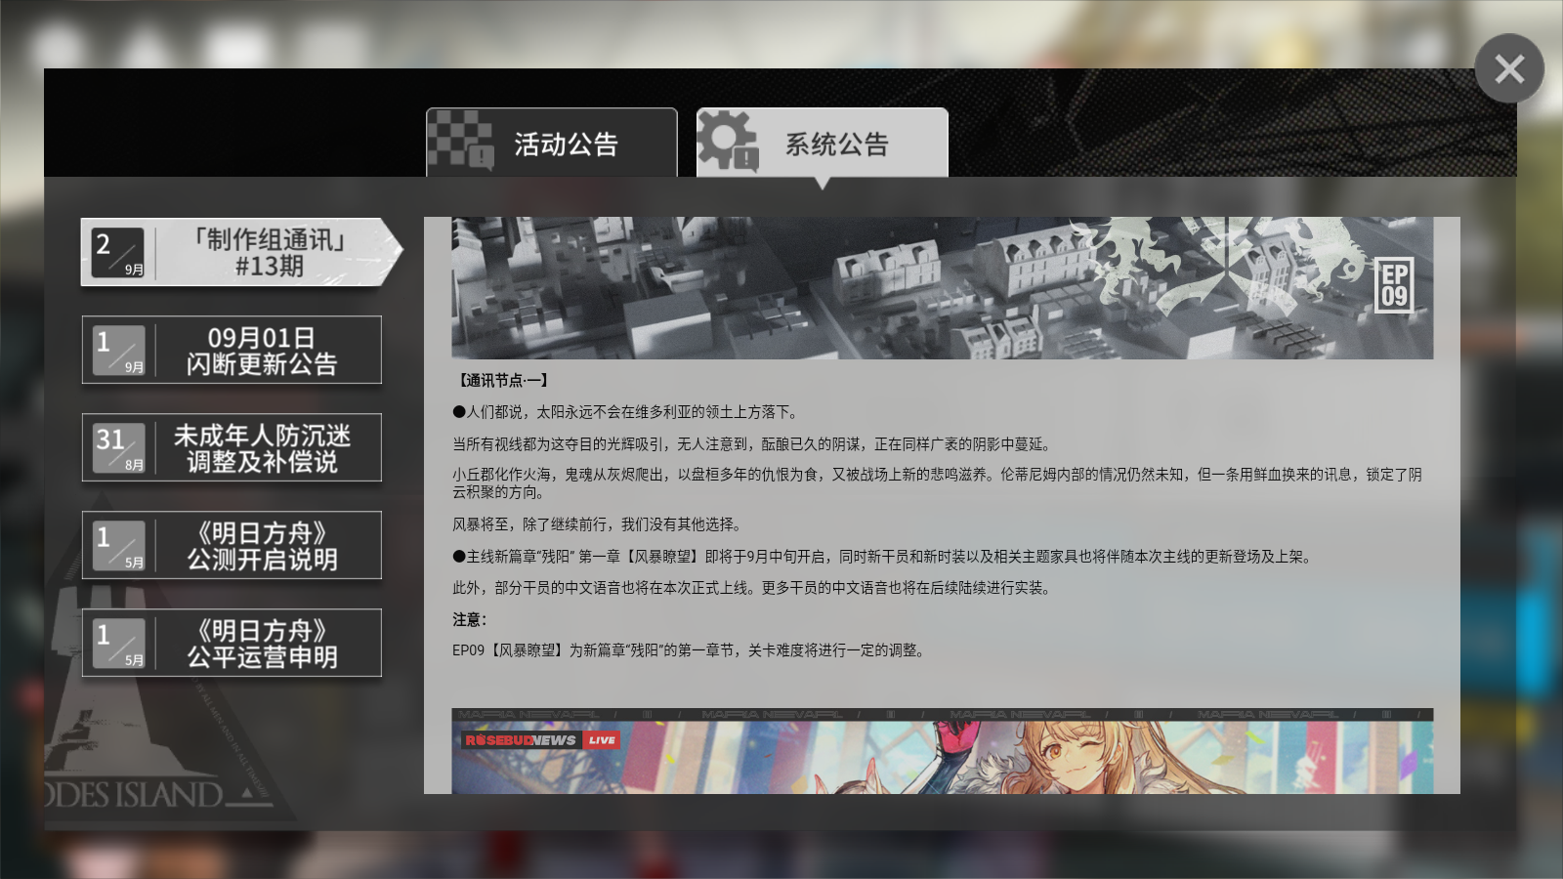The height and width of the screenshot is (879, 1563).
Task: Click the paragraph beginning 当所有视线都为这夺目的光辉吸引
Action: pos(754,444)
